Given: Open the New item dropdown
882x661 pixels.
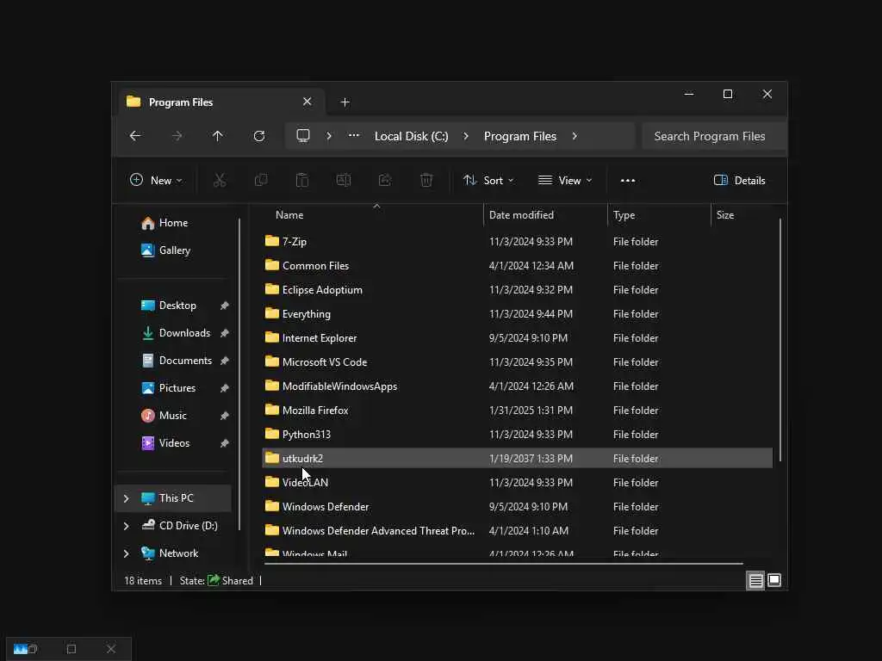Looking at the screenshot, I should [x=157, y=181].
